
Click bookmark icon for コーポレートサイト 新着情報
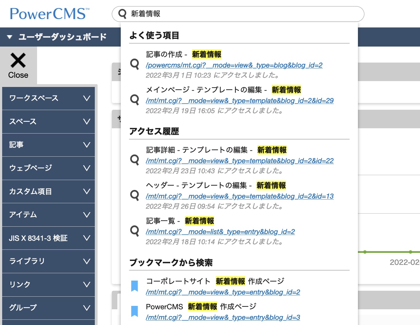coord(134,286)
